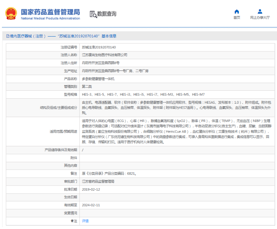This screenshot has height=229, width=277.
Task: Click the 产品储存条件及有效期 label
Action: click(61, 150)
